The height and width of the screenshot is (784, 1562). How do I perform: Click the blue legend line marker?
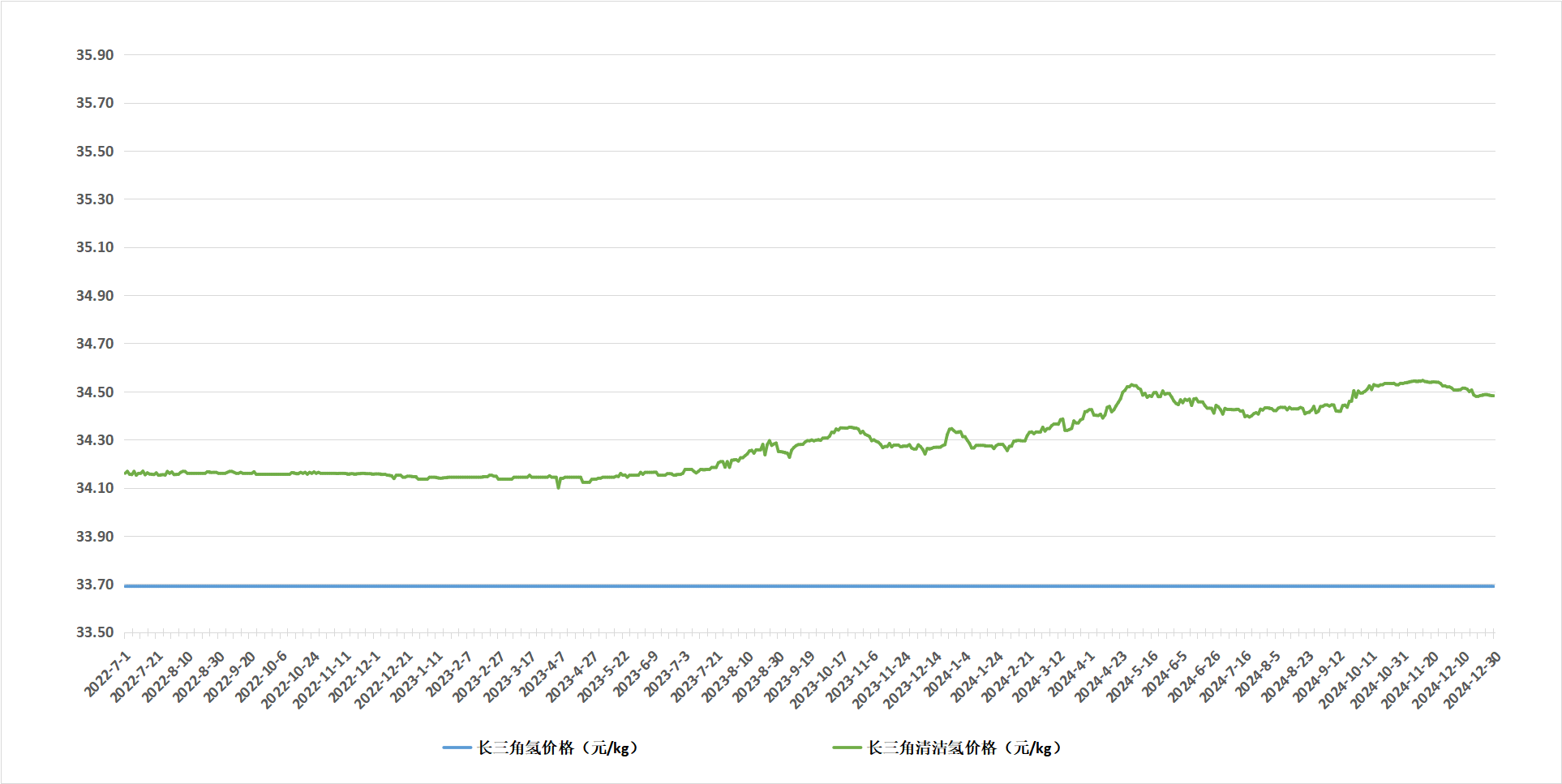click(457, 748)
